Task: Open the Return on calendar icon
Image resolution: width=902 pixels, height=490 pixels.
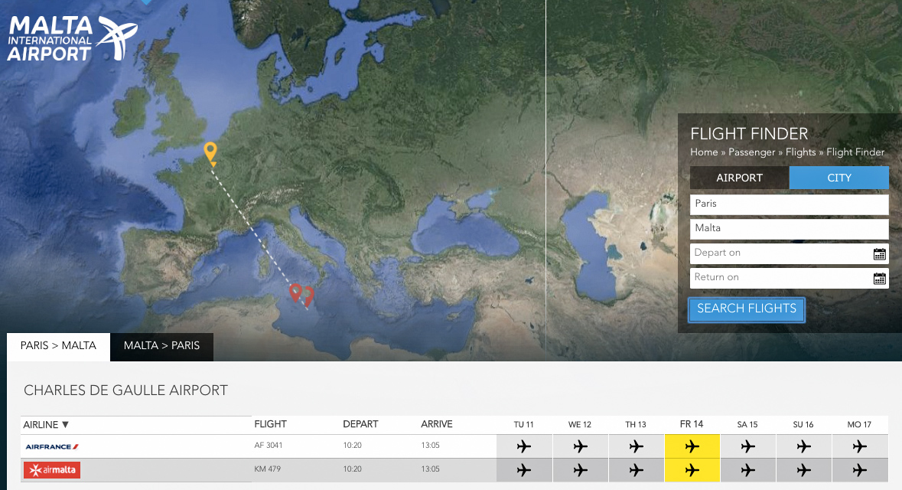Action: pyautogui.click(x=880, y=279)
